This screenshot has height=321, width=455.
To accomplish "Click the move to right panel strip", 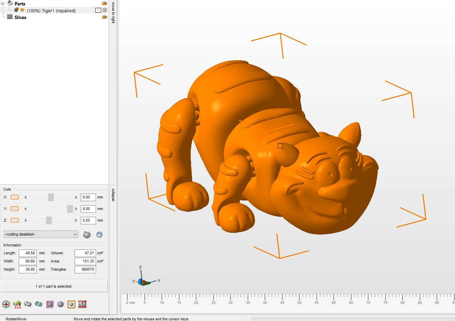I will pos(113,13).
